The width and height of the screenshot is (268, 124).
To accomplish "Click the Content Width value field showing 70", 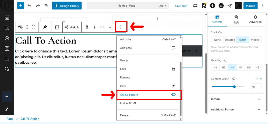I will click(x=256, y=87).
